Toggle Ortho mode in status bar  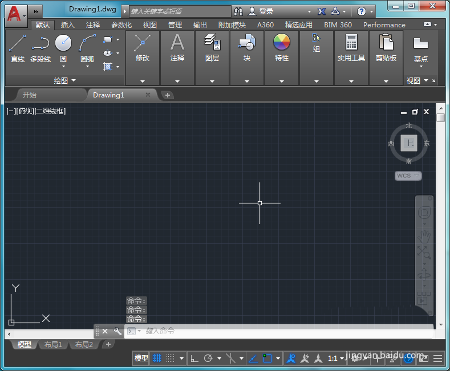coord(194,358)
